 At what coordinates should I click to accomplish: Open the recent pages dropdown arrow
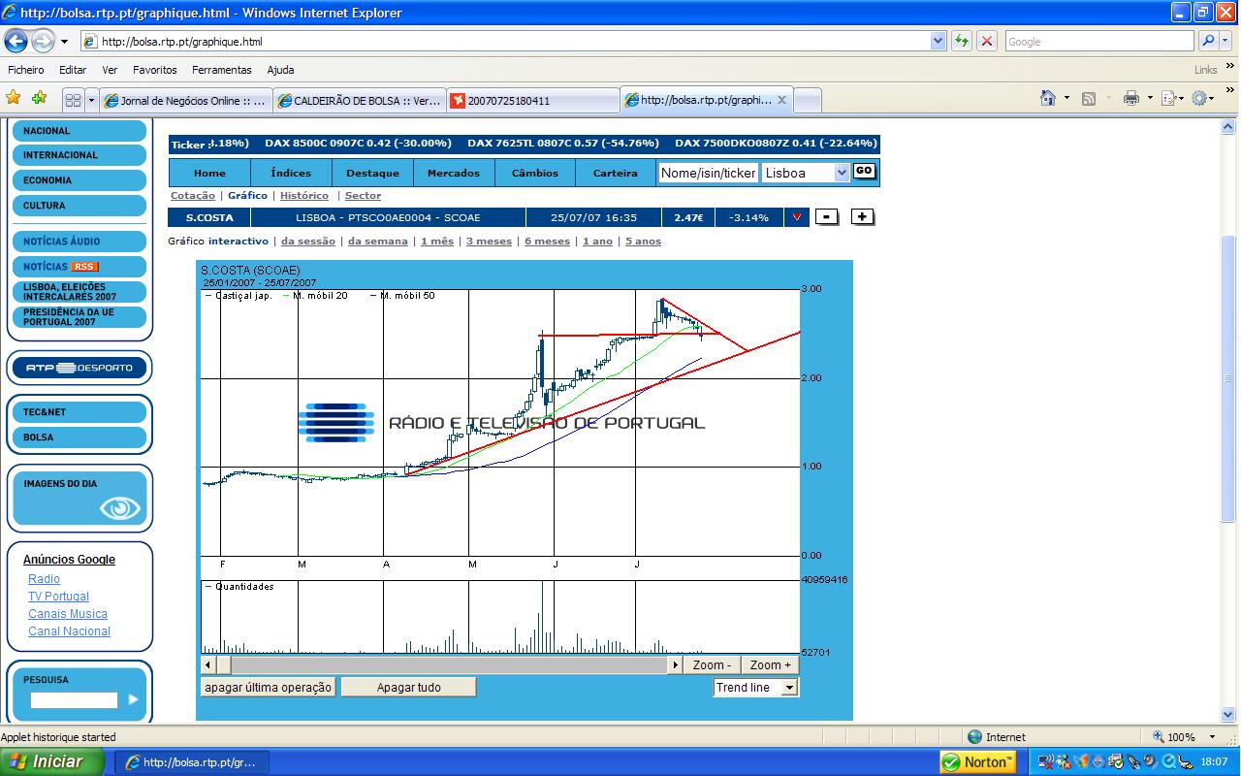pyautogui.click(x=64, y=42)
